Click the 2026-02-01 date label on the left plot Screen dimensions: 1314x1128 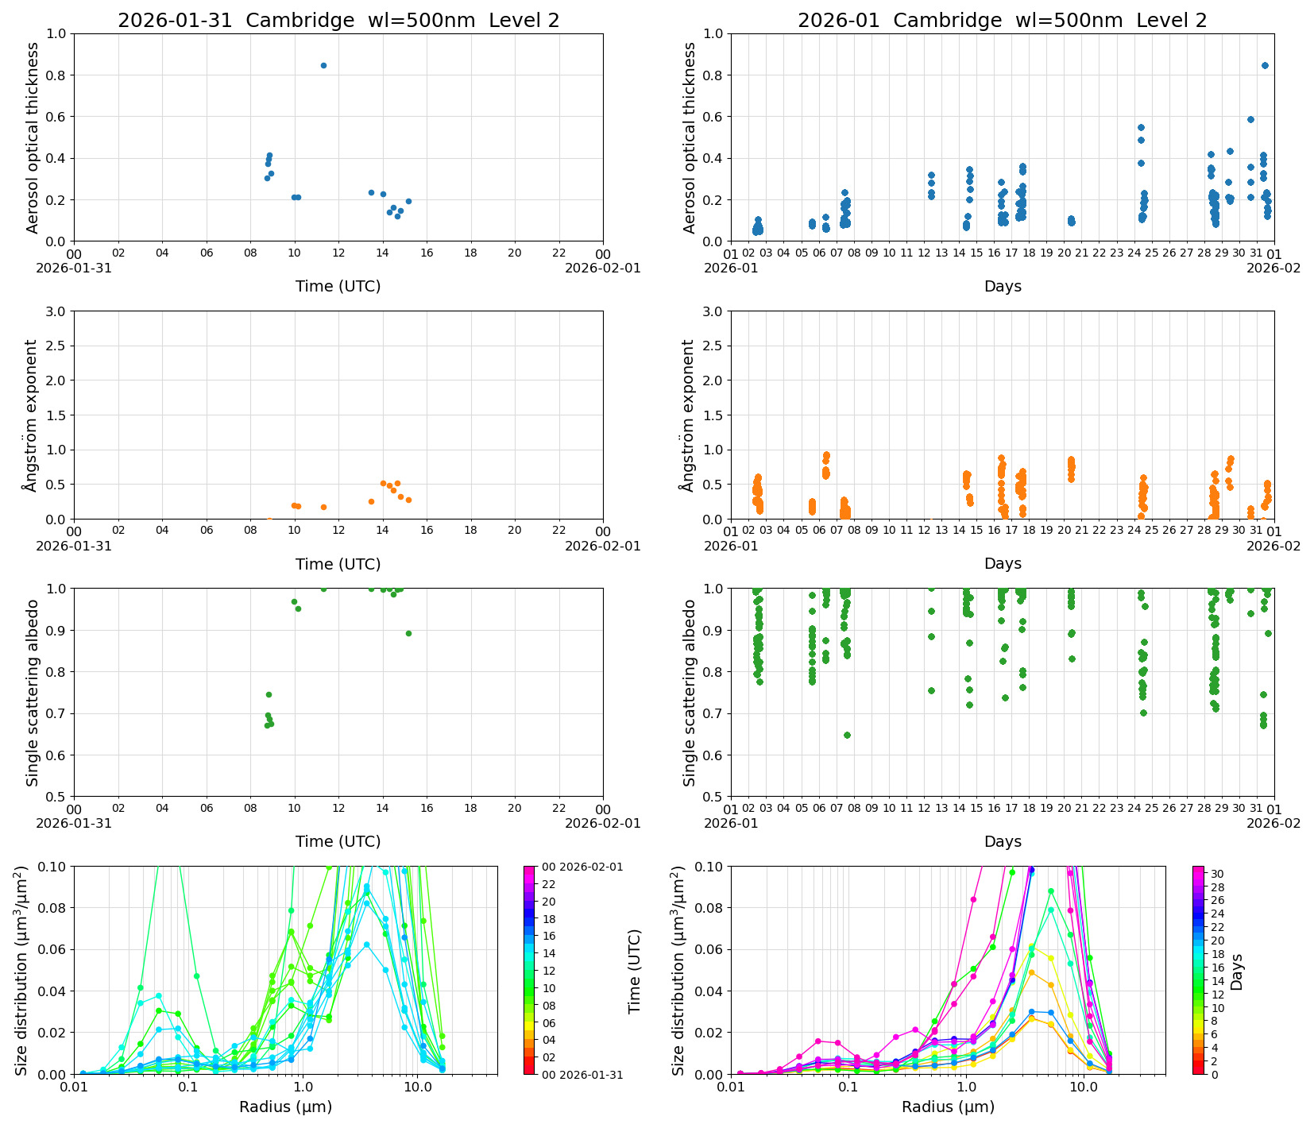tap(601, 268)
